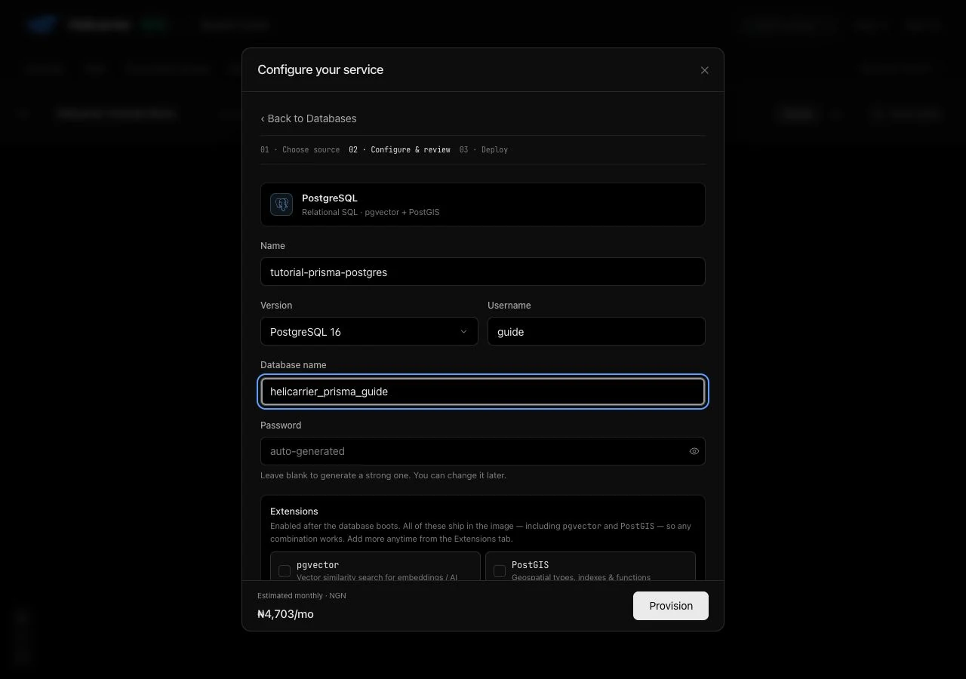Select the Deploy step

(x=484, y=149)
